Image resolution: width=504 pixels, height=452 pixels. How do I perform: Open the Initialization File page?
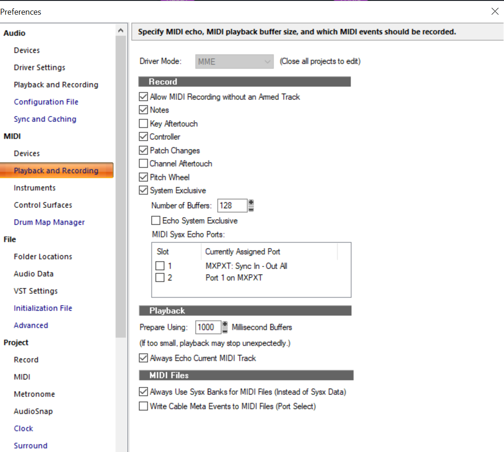[x=43, y=308]
